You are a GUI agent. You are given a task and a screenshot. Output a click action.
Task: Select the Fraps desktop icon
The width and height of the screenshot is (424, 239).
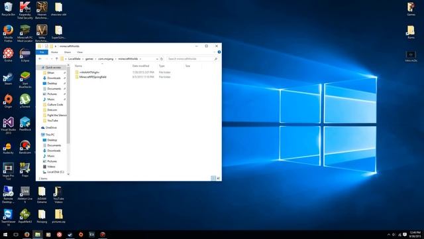(25, 170)
